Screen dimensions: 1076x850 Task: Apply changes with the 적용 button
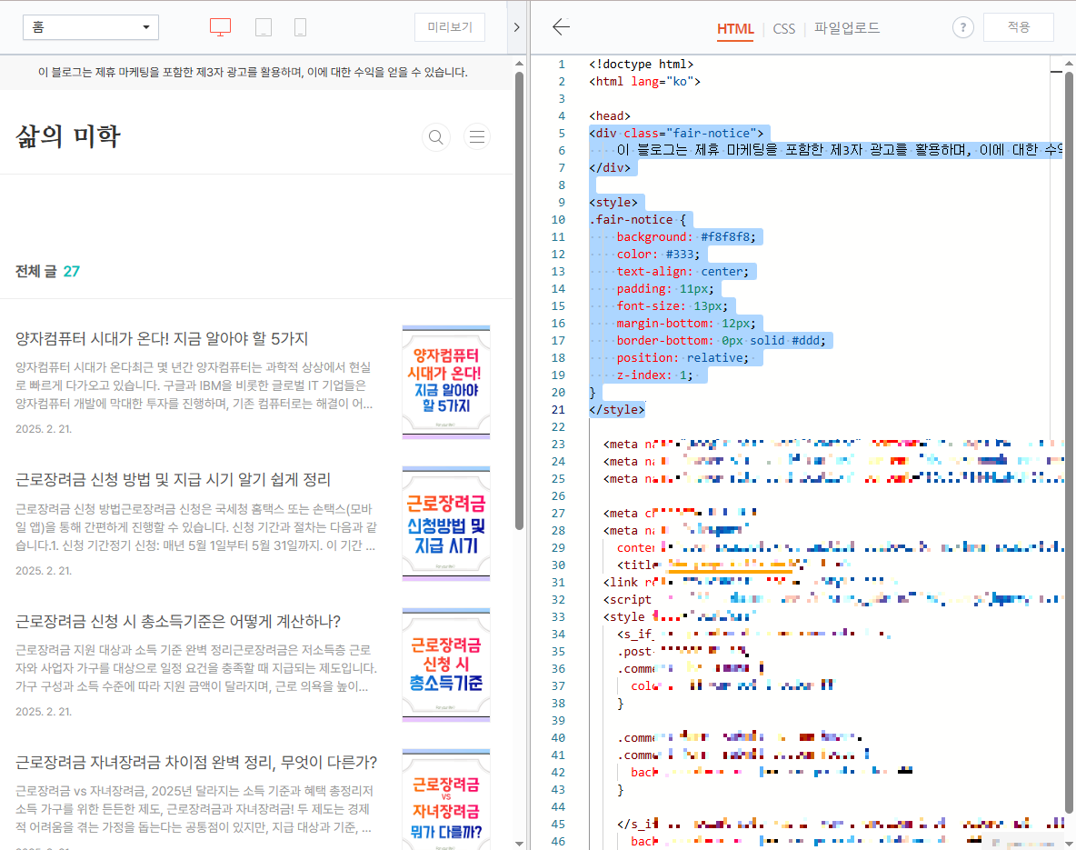[1018, 27]
